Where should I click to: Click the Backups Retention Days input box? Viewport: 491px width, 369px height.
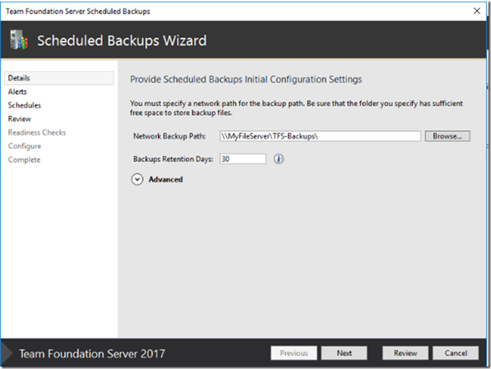coord(242,159)
